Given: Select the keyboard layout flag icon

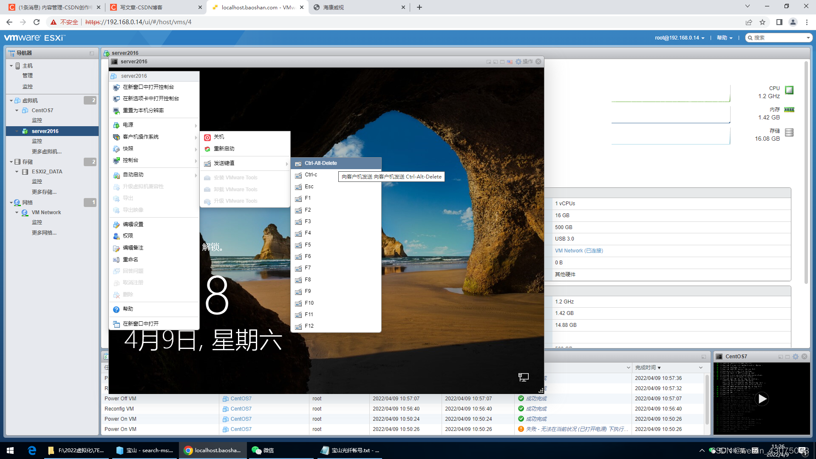Looking at the screenshot, I should point(510,62).
